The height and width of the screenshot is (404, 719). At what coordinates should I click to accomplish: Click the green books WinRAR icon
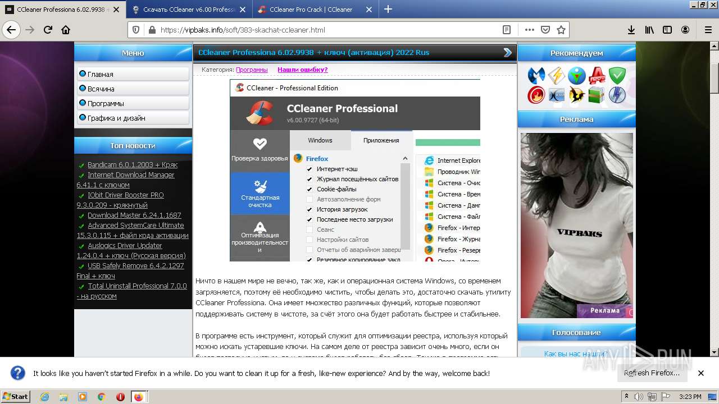click(597, 95)
